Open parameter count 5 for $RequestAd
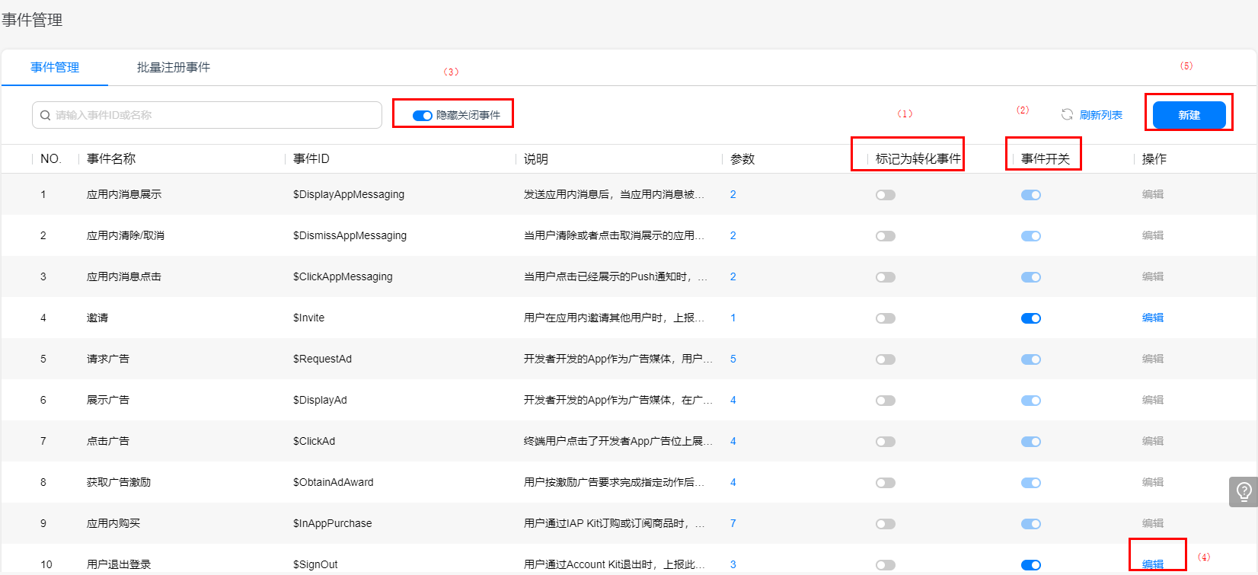The image size is (1258, 575). [x=733, y=359]
